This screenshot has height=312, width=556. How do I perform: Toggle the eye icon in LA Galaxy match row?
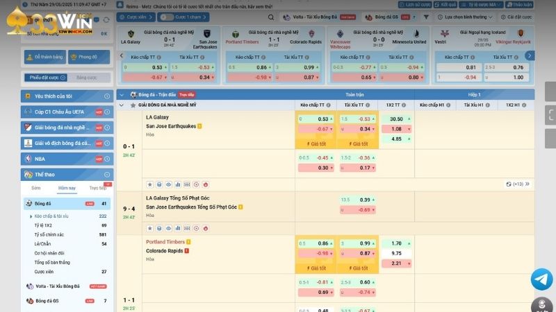pyautogui.click(x=168, y=184)
